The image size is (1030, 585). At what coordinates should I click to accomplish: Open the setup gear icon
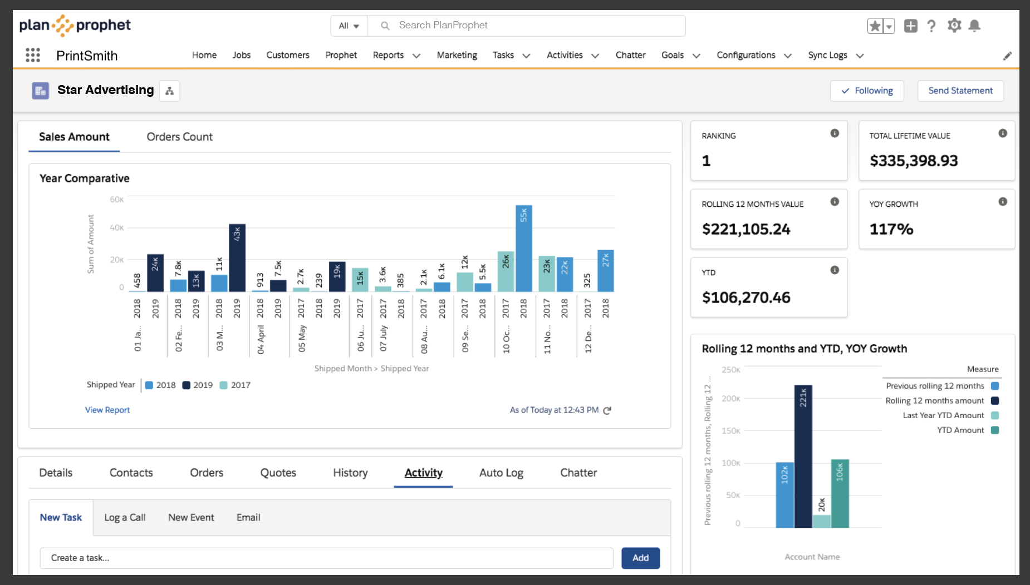[x=954, y=26]
